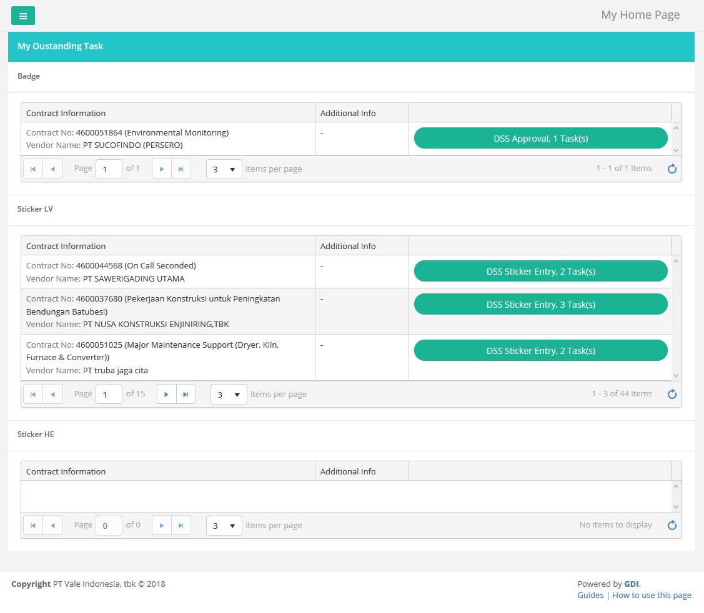Open items per page dropdown in Sticker LV

229,395
